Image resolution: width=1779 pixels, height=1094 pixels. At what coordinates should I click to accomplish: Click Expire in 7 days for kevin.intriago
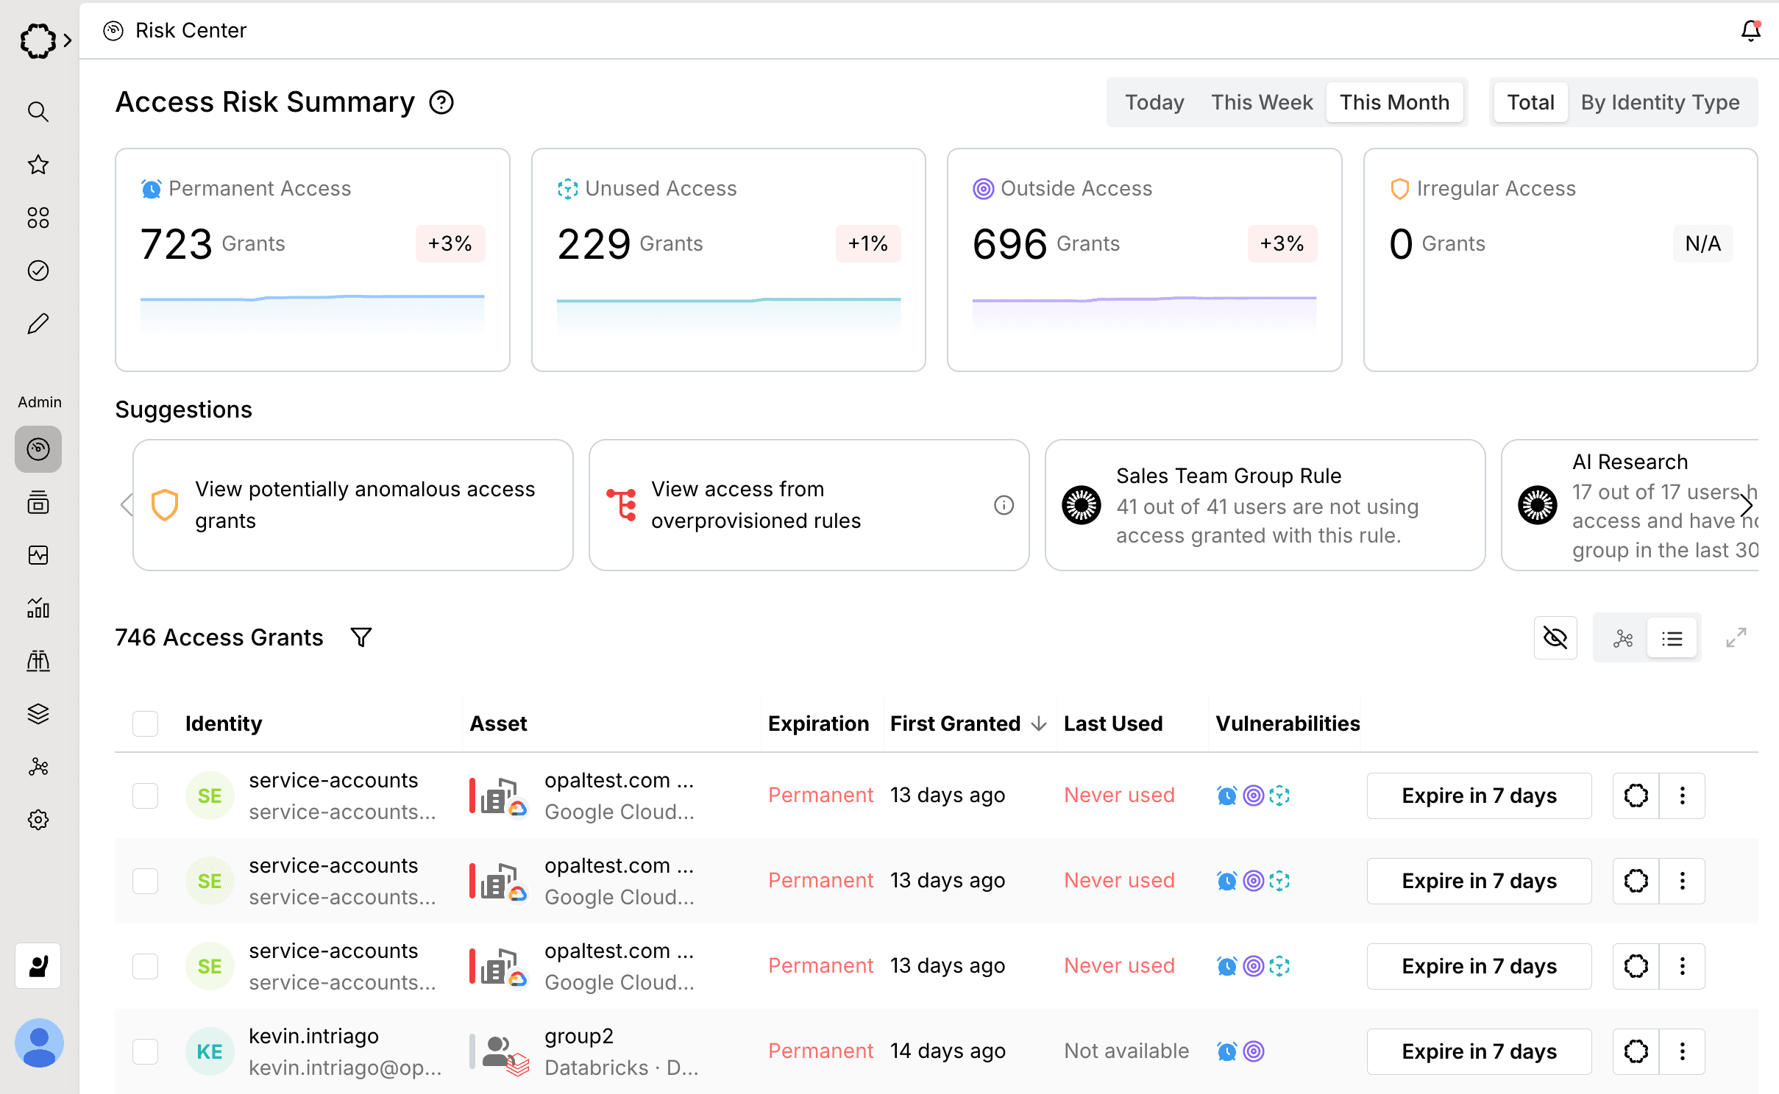(1479, 1051)
